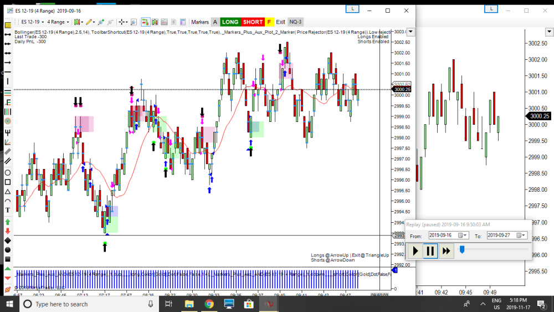554x312 pixels.
Task: Toggle the yellow F button
Action: [x=269, y=22]
